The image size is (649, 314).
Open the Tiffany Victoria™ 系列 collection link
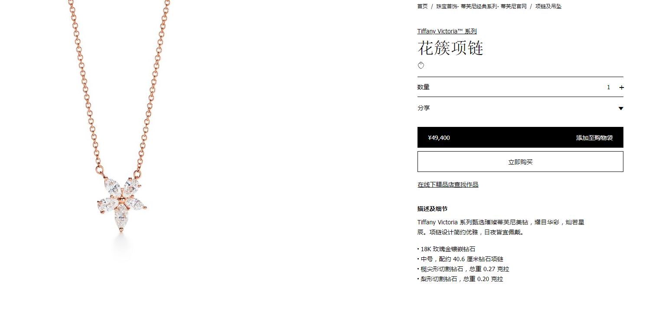pos(447,31)
